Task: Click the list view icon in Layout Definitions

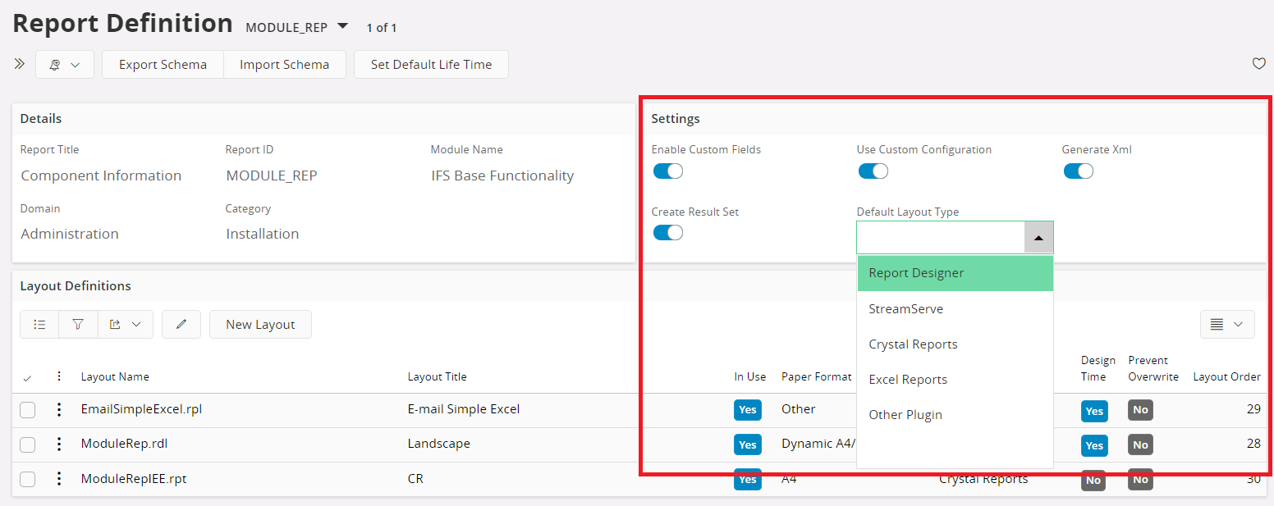Action: click(x=39, y=324)
